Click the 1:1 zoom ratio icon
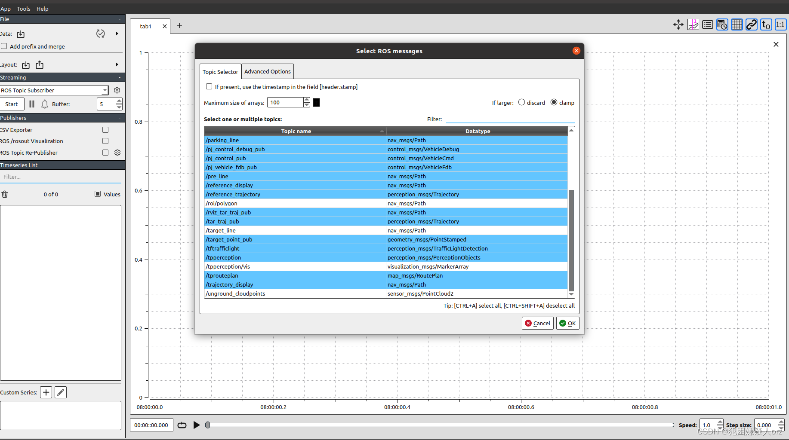Image resolution: width=789 pixels, height=440 pixels. (780, 24)
